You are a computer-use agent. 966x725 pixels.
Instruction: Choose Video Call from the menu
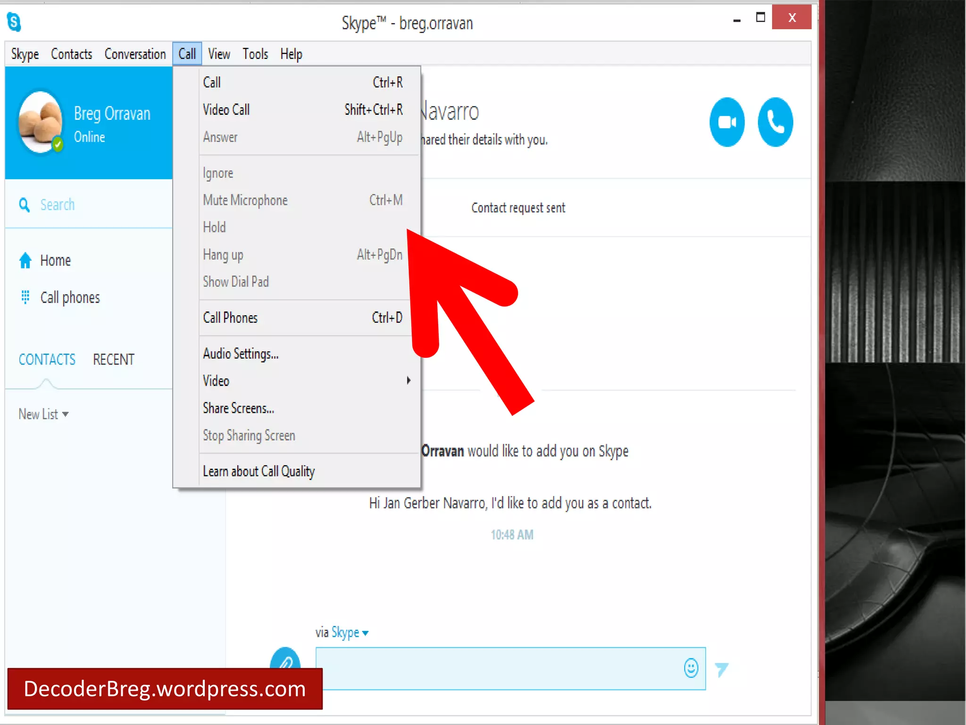pyautogui.click(x=303, y=110)
